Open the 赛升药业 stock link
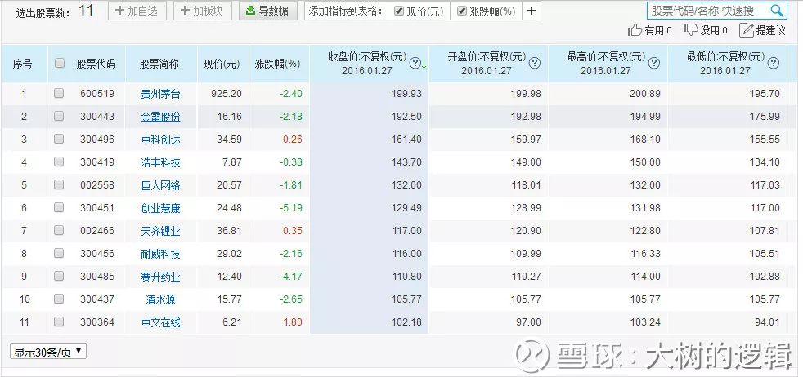 point(161,277)
